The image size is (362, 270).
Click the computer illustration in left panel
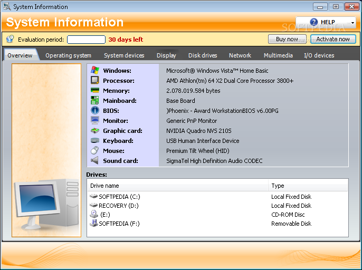(46, 204)
